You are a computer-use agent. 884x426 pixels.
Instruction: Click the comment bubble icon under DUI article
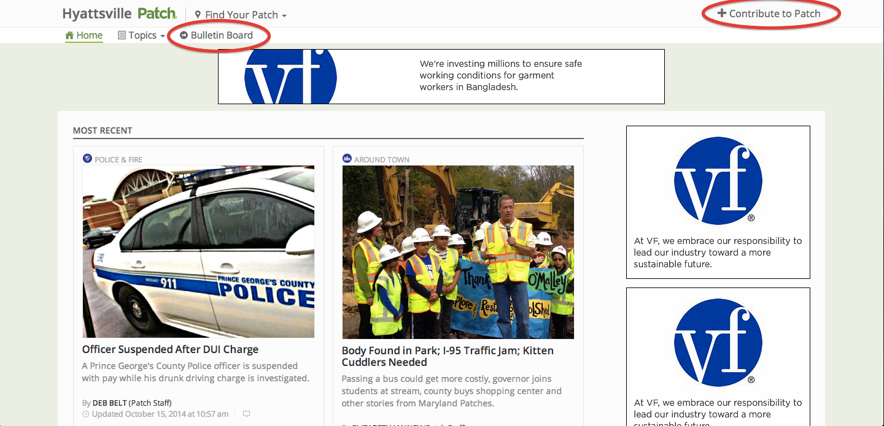click(x=246, y=414)
